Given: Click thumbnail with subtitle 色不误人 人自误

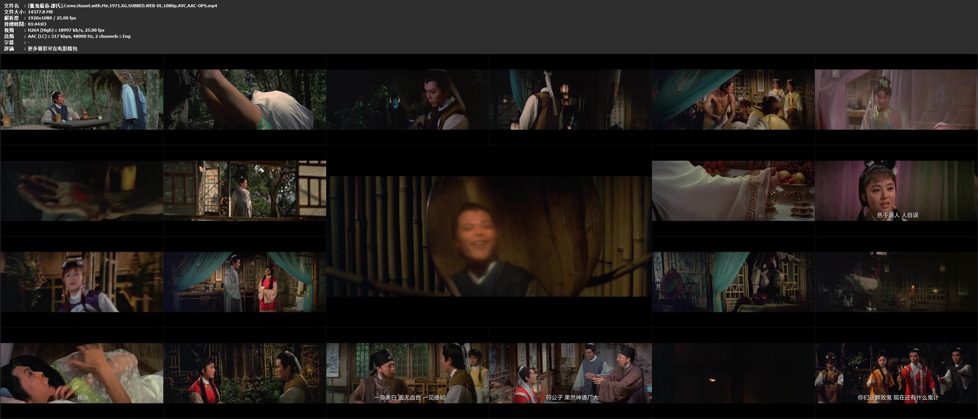Looking at the screenshot, I should (x=896, y=190).
